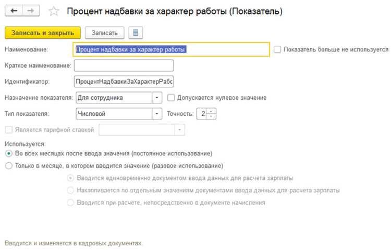Add form to favorites with star icon
The height and width of the screenshot is (251, 391).
tap(54, 11)
